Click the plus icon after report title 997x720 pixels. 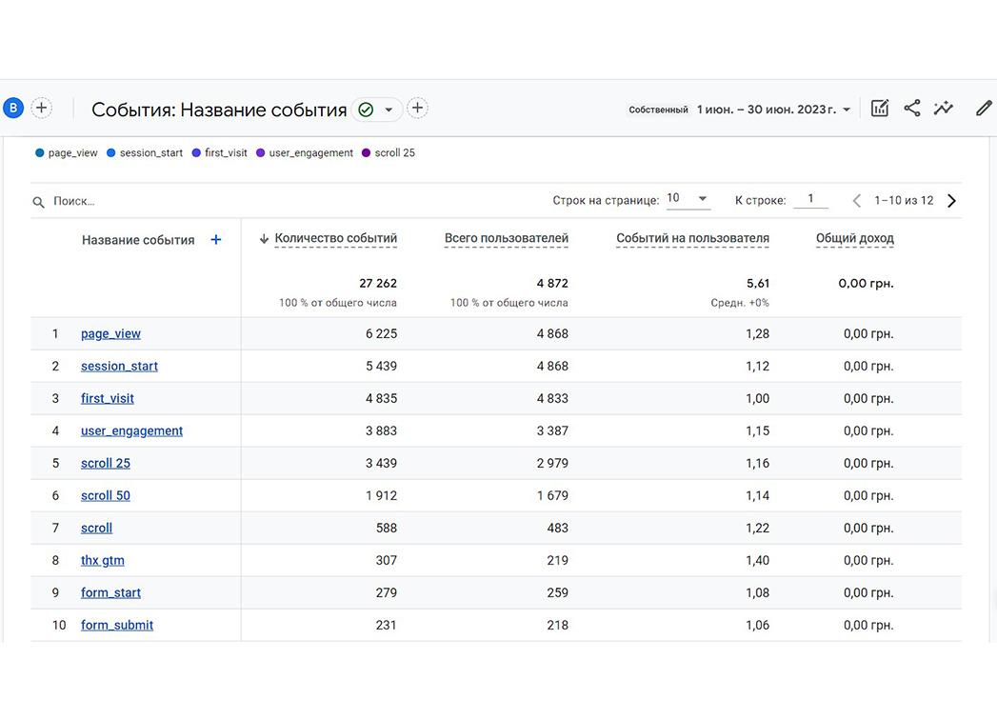[417, 109]
